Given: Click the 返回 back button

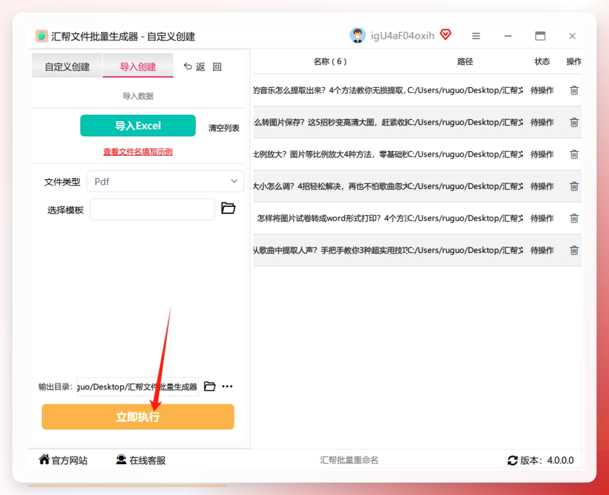Looking at the screenshot, I should tap(202, 67).
